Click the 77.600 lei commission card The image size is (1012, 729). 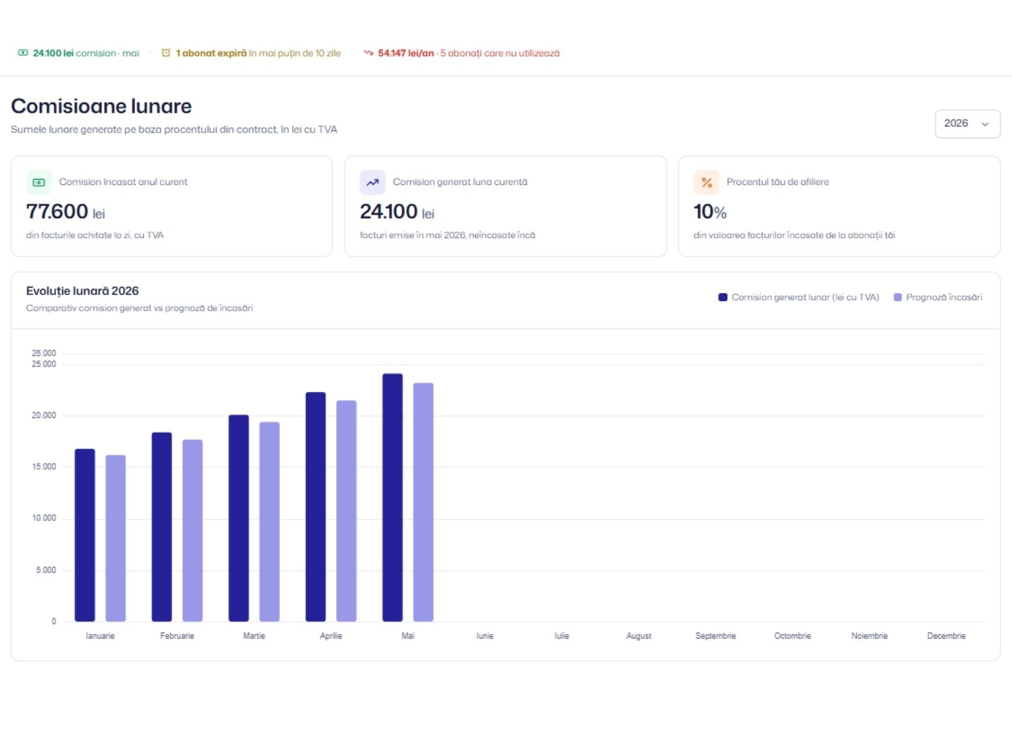pyautogui.click(x=171, y=207)
